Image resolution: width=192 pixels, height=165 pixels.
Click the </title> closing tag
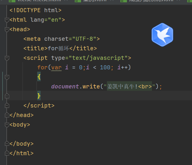click(83, 48)
